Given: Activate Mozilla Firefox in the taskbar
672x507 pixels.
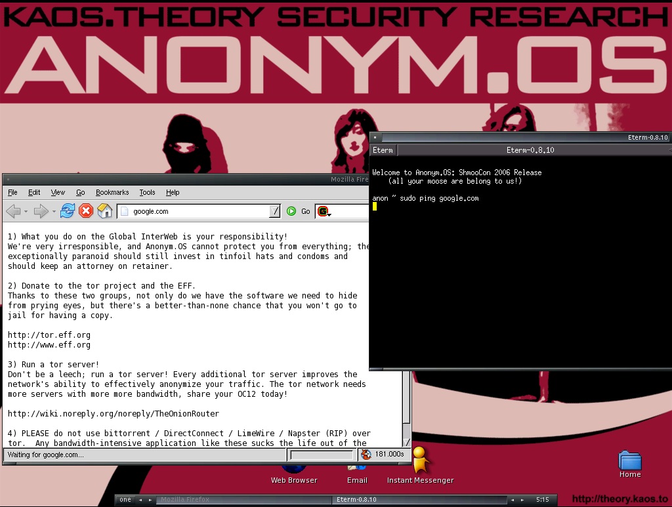Looking at the screenshot, I should [243, 499].
